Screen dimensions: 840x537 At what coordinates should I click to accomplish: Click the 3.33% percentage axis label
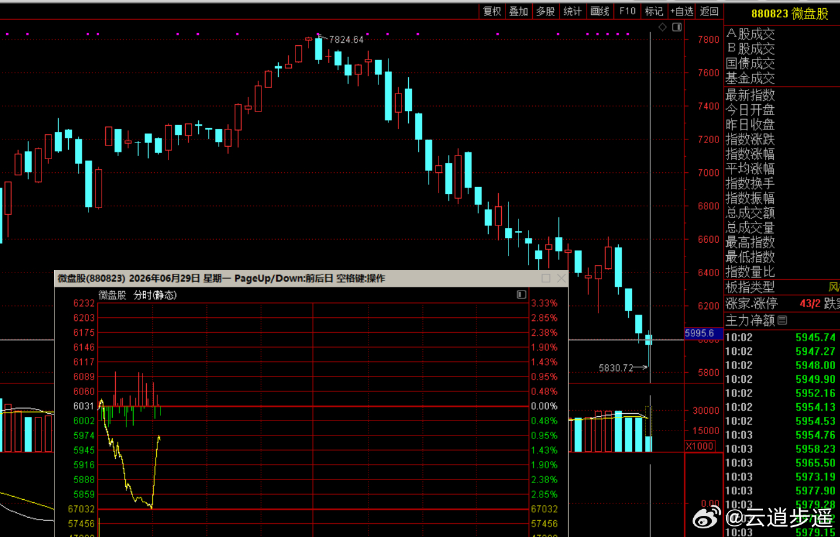(544, 303)
